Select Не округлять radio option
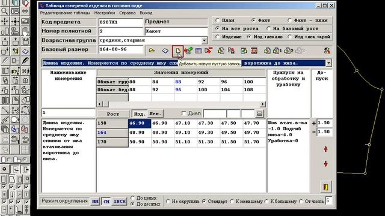 click(168, 202)
